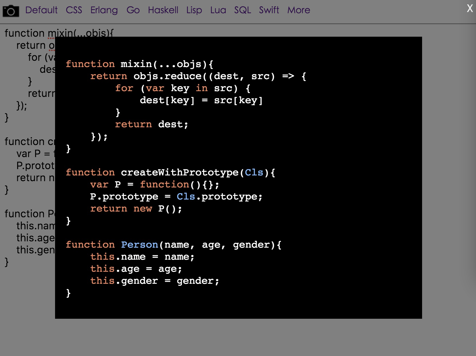Click 'objs.reduce' text in the preview

pyautogui.click(x=168, y=76)
